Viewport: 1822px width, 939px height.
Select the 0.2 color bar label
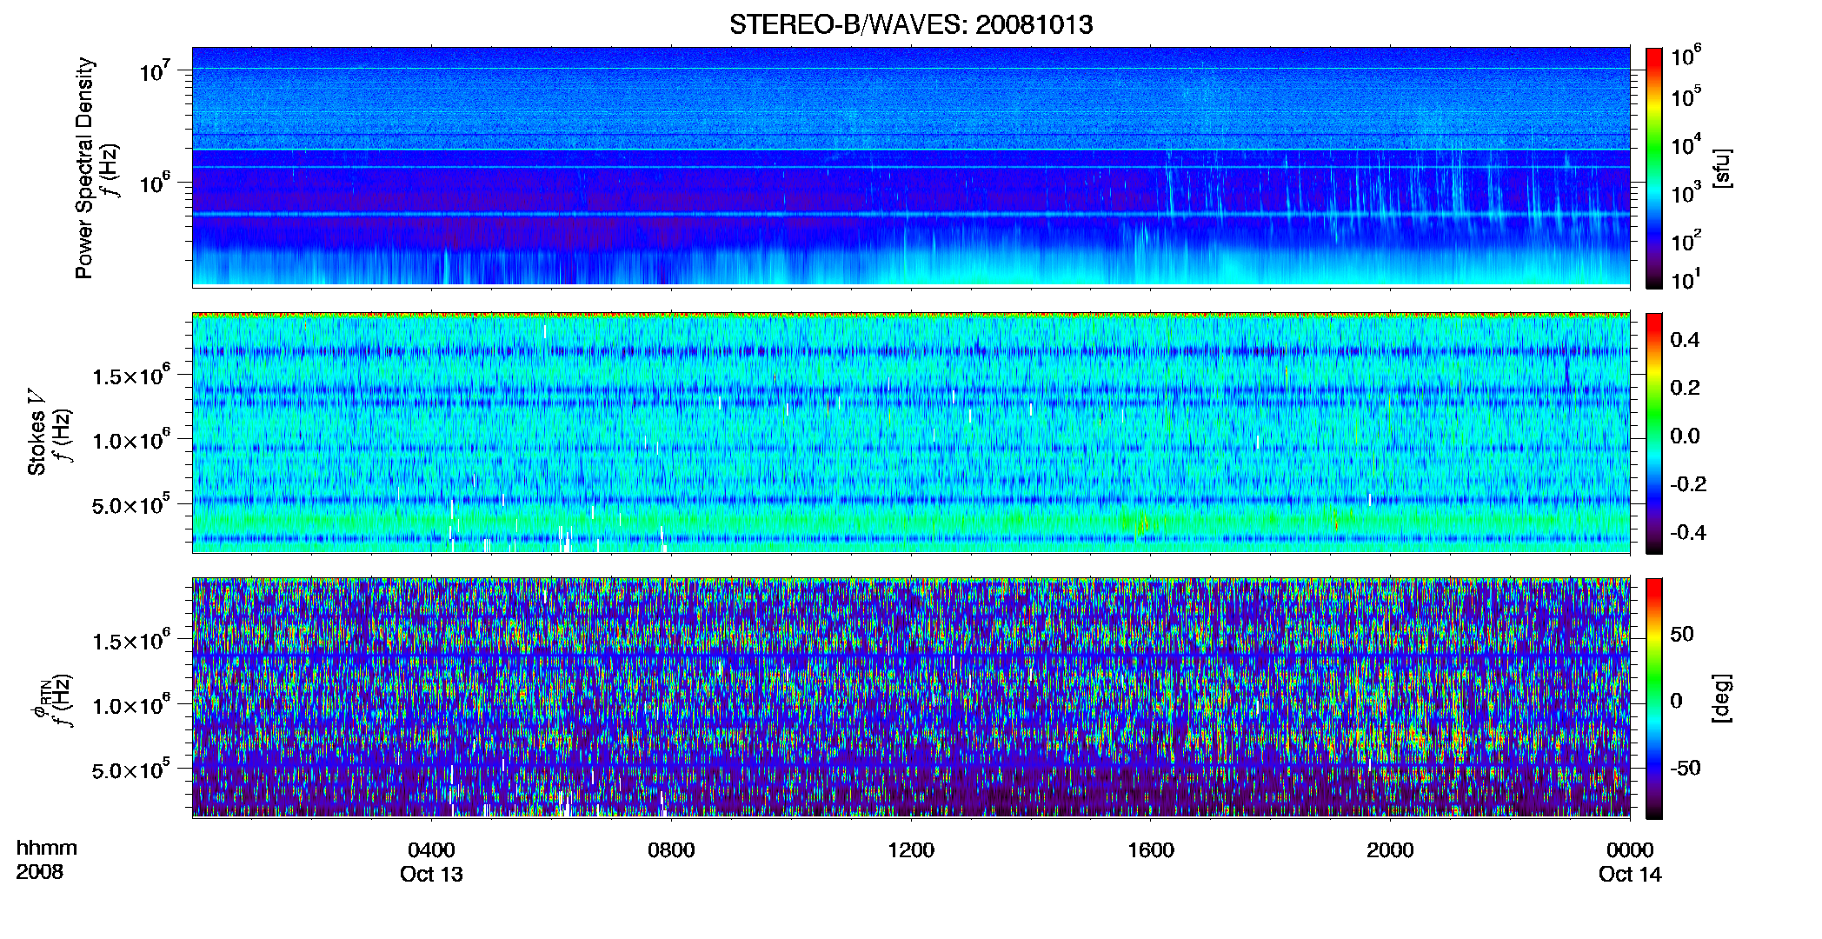(1685, 388)
